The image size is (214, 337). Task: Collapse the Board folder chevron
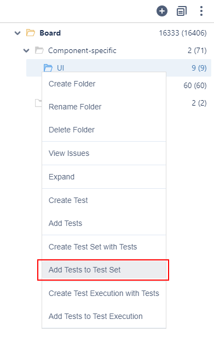[18, 33]
